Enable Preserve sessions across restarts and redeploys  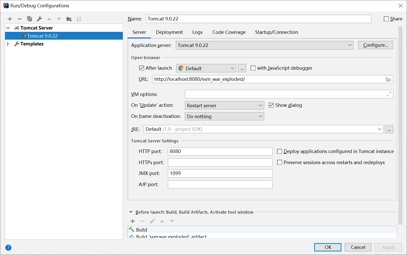pyautogui.click(x=280, y=163)
